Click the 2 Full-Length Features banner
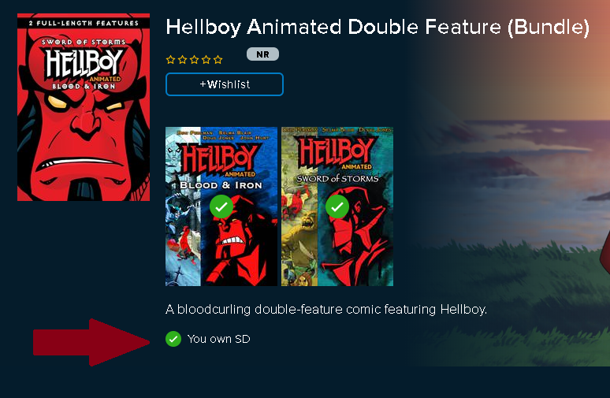 tap(84, 23)
